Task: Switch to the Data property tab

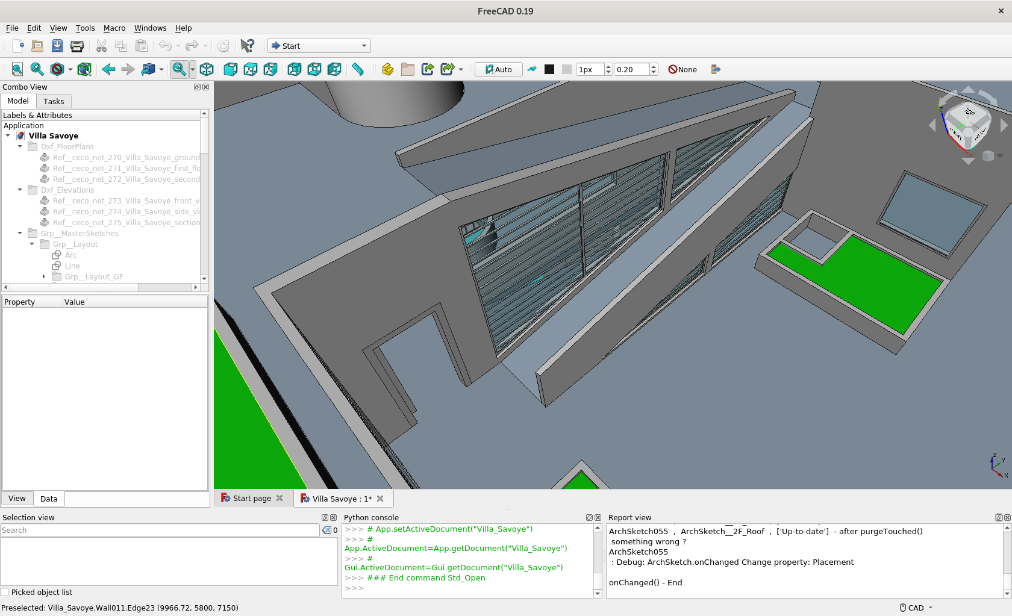Action: (49, 499)
